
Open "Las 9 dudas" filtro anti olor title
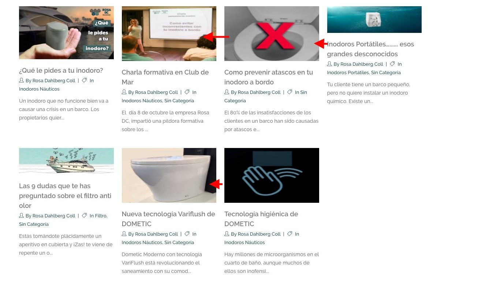click(x=65, y=196)
